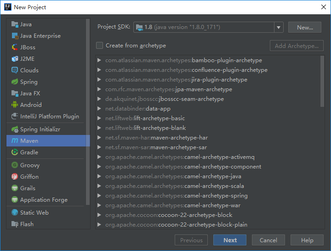This screenshot has width=331, height=251.
Task: Select the Spring leaf icon
Action: pyautogui.click(x=15, y=82)
